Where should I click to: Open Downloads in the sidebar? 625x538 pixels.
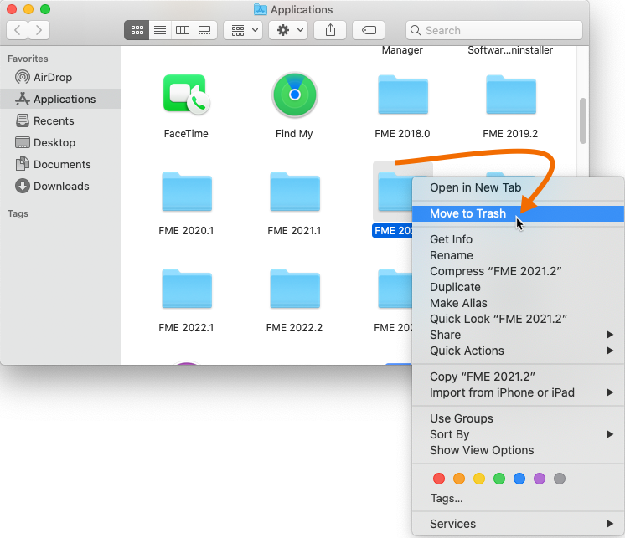(60, 187)
